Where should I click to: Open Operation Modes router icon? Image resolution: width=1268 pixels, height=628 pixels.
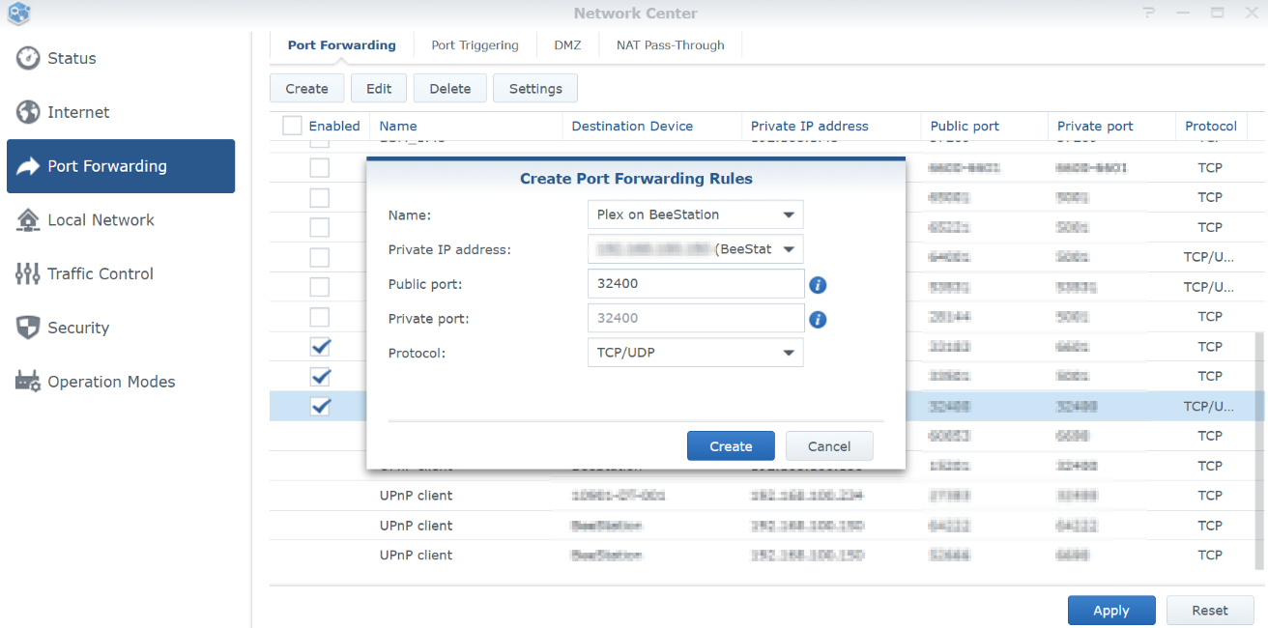tap(28, 382)
